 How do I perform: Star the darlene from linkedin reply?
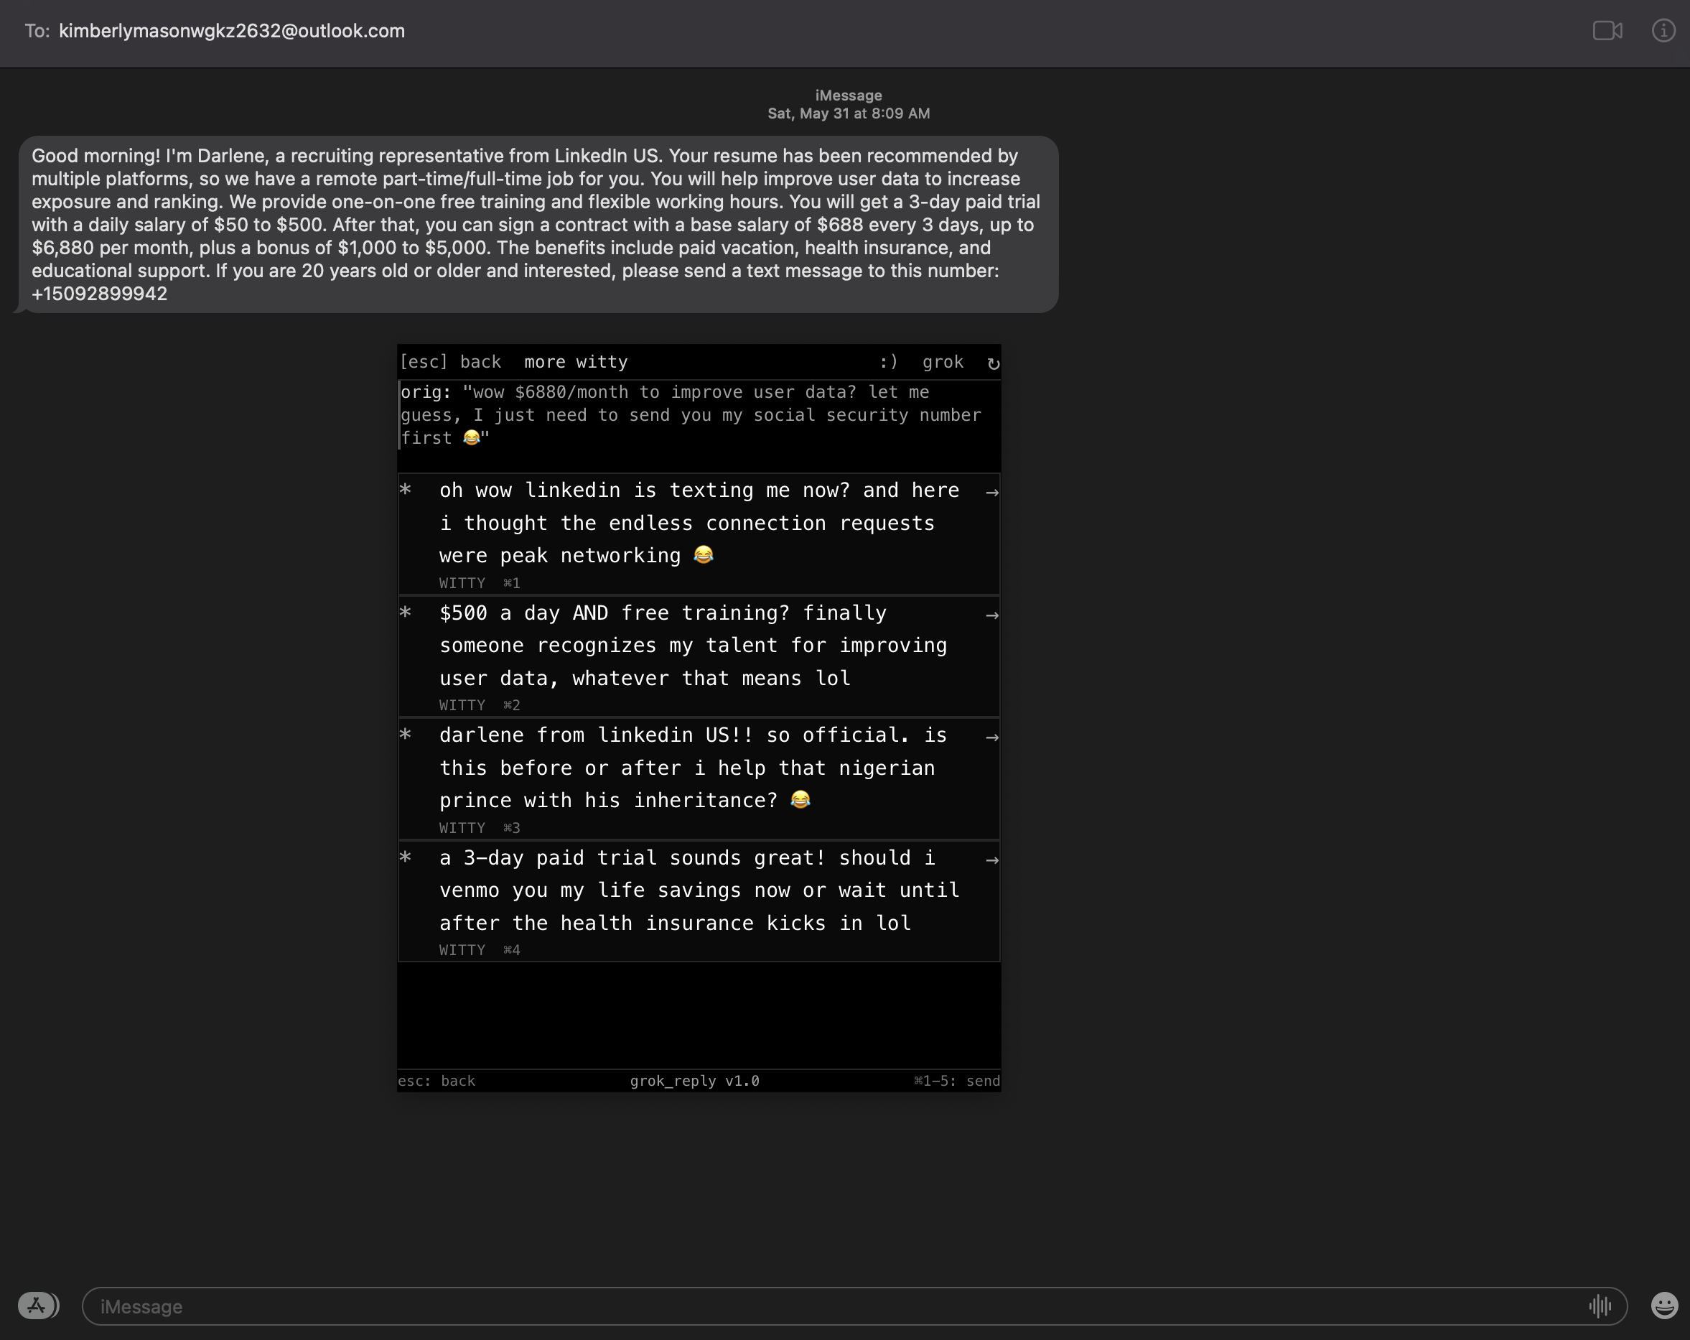[405, 735]
